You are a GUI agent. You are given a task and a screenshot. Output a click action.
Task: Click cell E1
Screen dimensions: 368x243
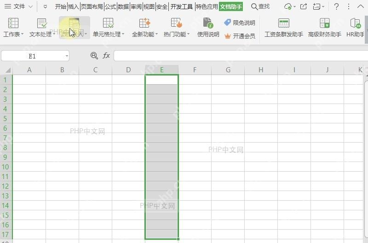[162, 80]
